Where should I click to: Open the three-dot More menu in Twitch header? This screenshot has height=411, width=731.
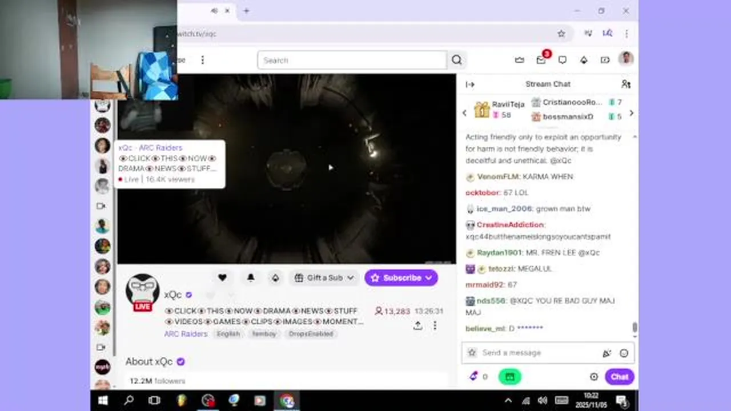(x=202, y=60)
